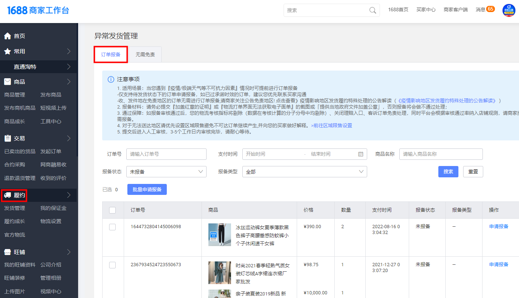Check the box for order 2367934524723550673

coord(112,265)
